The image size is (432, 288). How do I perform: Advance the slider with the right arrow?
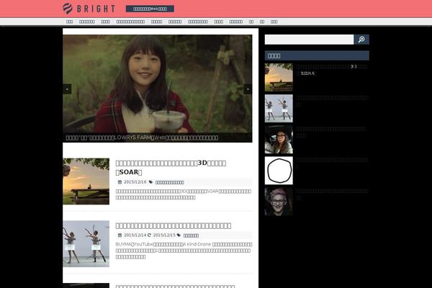248,89
